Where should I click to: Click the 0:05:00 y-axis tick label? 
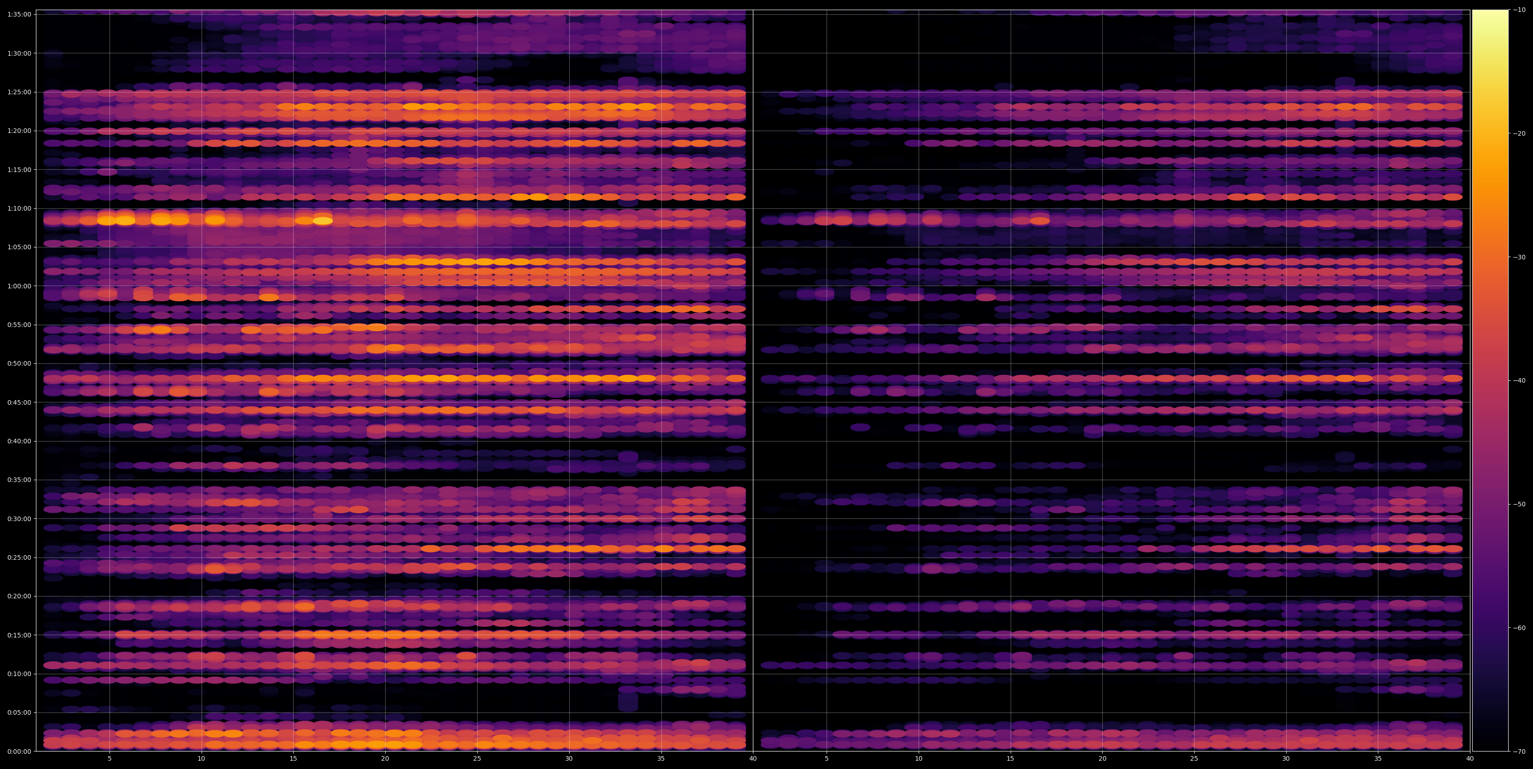point(19,712)
